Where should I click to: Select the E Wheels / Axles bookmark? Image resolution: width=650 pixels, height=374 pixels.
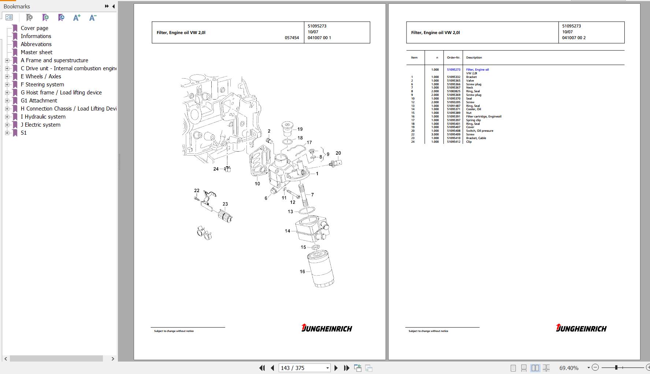click(41, 76)
